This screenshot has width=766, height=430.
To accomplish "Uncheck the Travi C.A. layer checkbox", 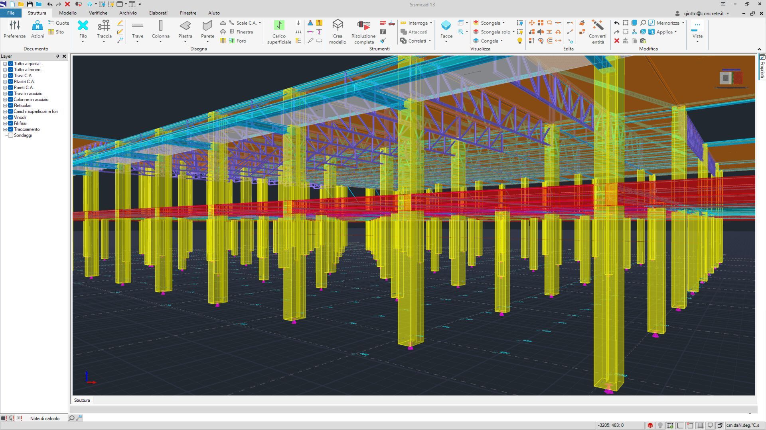I will click(x=11, y=76).
